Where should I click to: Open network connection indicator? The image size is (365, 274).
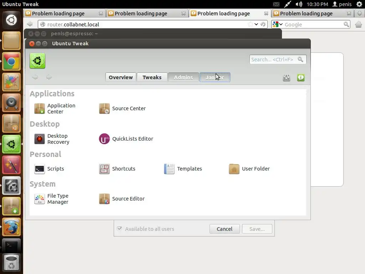click(288, 4)
